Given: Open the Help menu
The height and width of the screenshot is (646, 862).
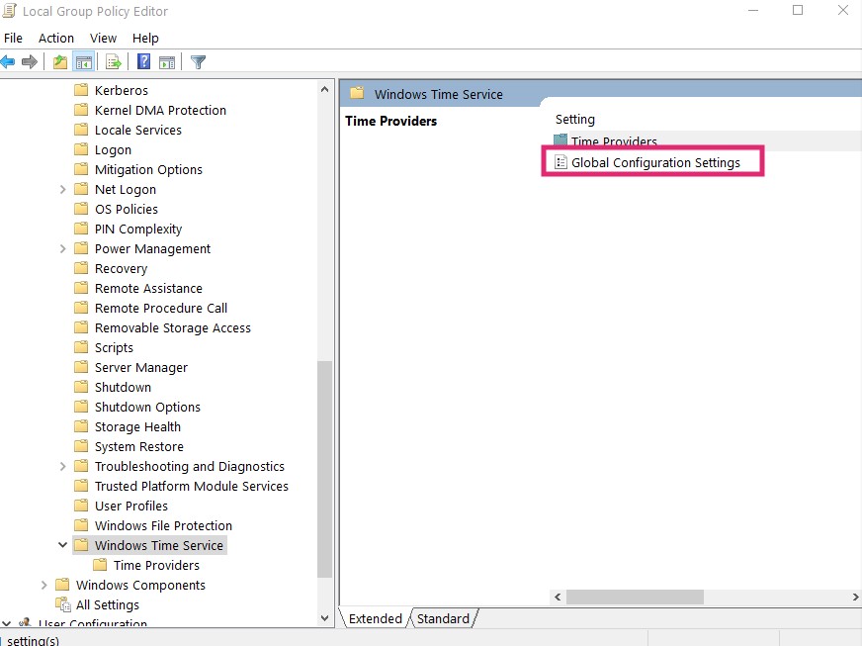Looking at the screenshot, I should point(145,38).
